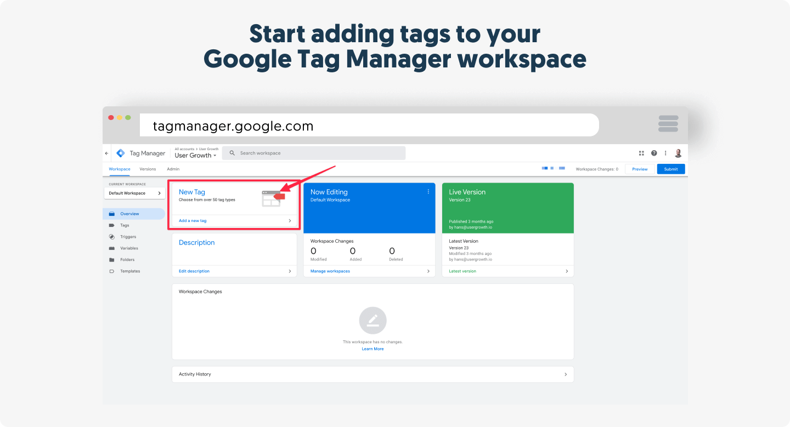Switch to the Versions tab

(148, 169)
